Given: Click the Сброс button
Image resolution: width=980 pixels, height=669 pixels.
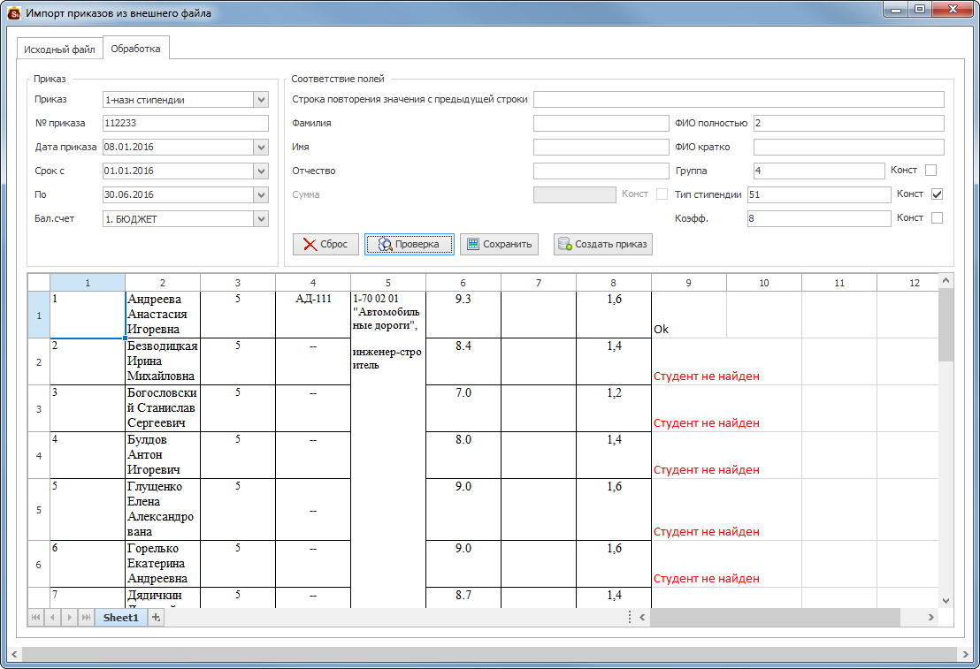Looking at the screenshot, I should coord(325,244).
